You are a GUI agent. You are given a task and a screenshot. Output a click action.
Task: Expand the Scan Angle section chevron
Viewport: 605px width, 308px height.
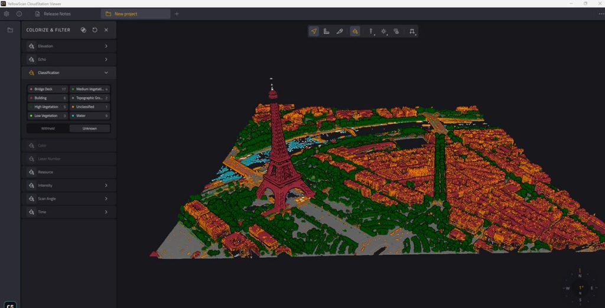click(x=106, y=199)
